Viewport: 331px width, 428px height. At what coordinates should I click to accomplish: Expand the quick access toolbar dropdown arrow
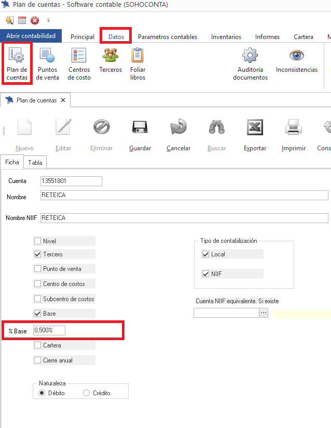pos(48,20)
